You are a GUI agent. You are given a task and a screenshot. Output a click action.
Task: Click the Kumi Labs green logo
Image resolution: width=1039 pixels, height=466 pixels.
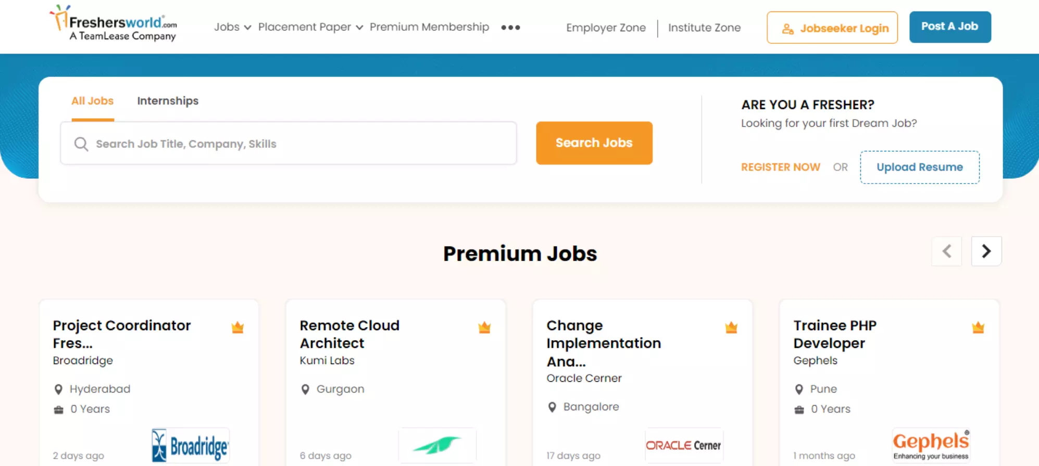437,445
